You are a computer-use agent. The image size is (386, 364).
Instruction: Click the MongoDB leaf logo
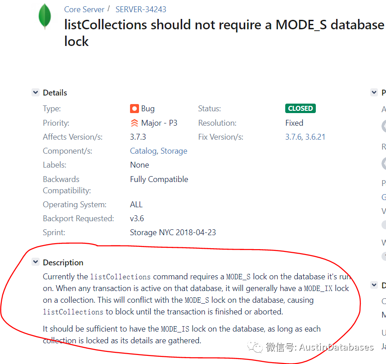[x=45, y=16]
